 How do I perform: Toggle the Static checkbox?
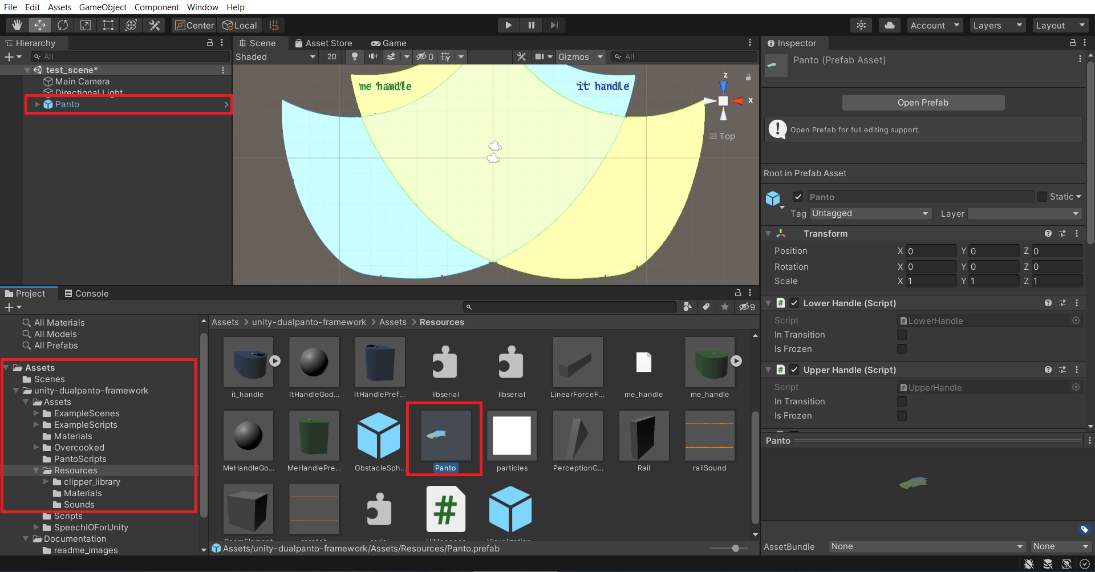click(1043, 197)
